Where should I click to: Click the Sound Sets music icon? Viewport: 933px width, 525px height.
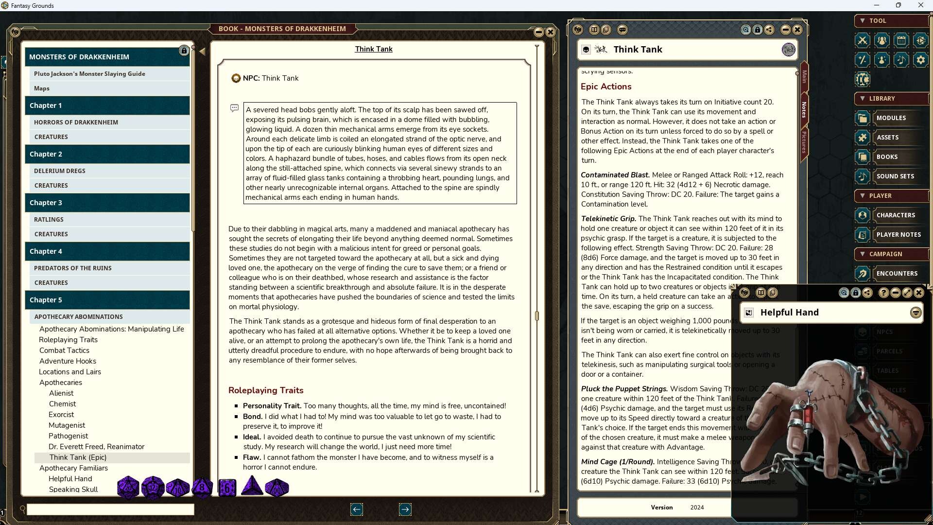[862, 176]
